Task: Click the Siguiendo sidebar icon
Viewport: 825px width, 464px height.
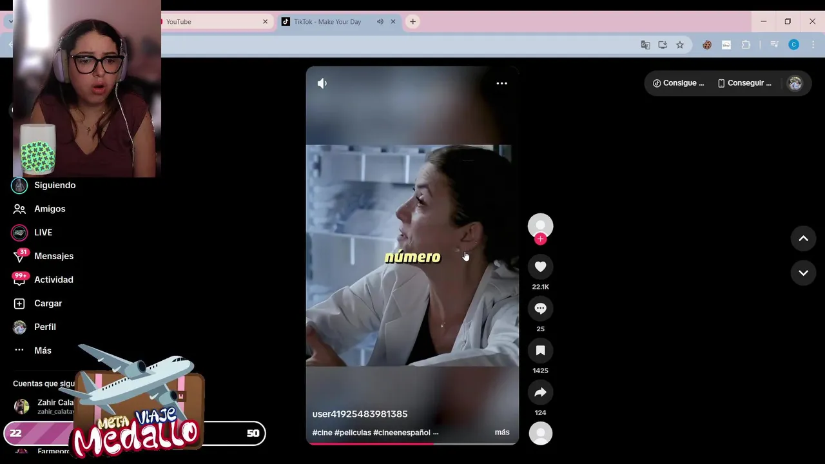Action: coord(19,185)
